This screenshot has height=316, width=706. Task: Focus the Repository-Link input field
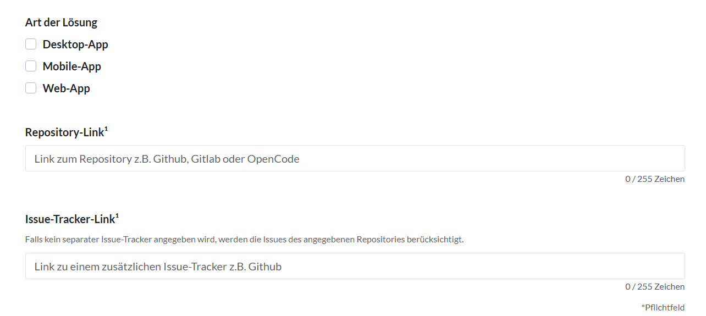point(355,158)
